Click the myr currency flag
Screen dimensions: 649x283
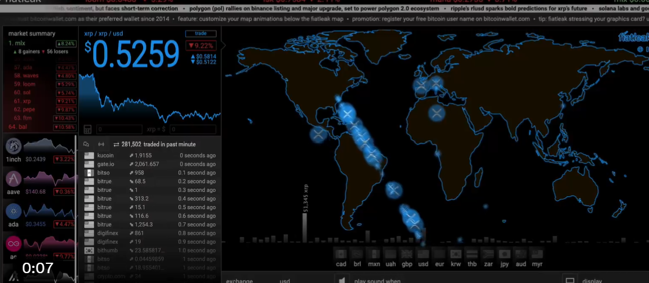[537, 254]
